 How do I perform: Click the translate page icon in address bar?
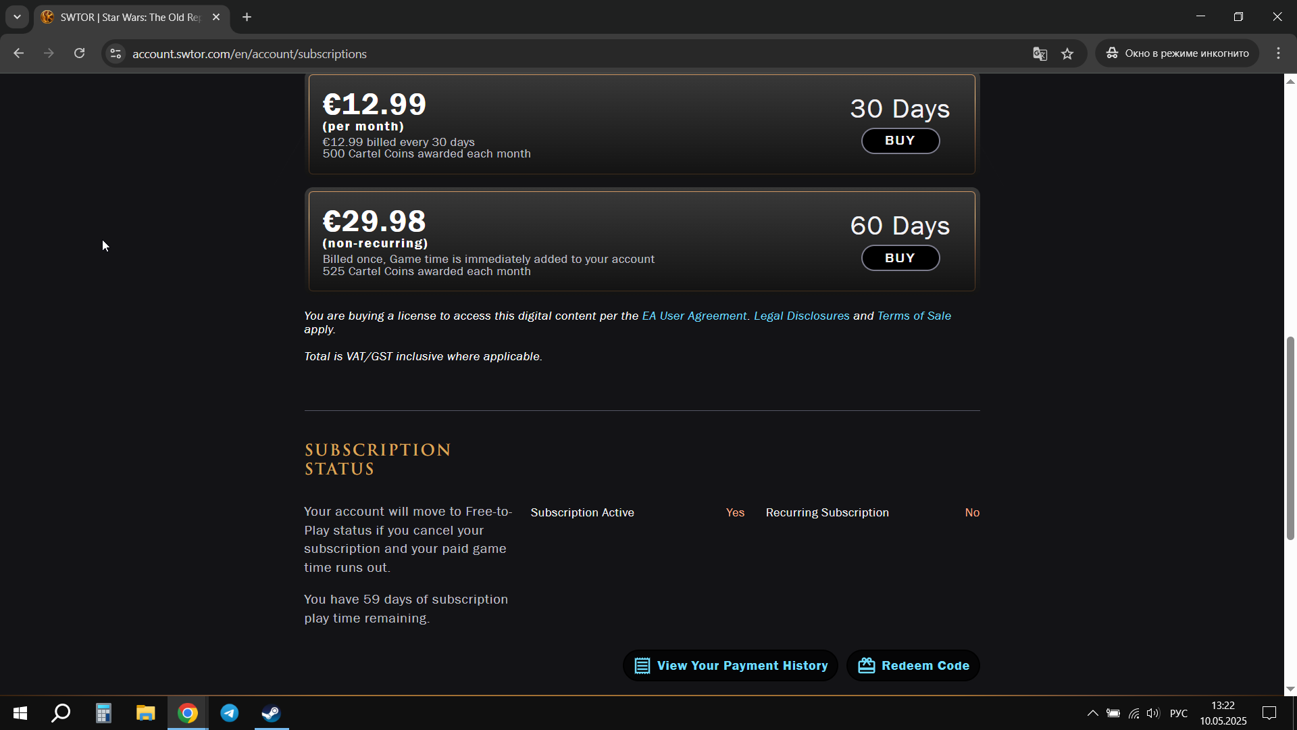(1040, 54)
